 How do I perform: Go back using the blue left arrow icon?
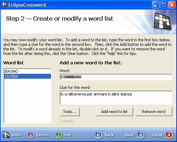[x=98, y=135]
